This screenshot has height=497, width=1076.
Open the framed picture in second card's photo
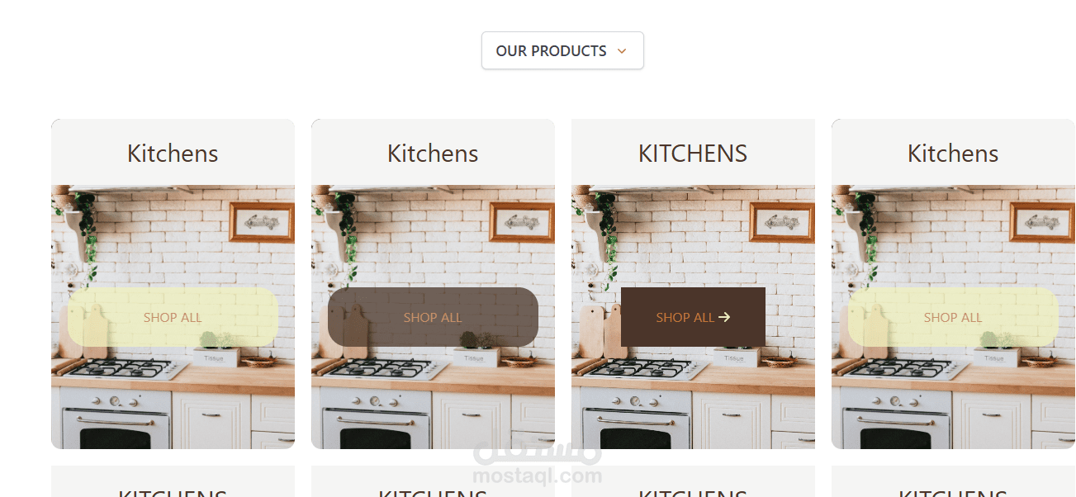click(521, 221)
